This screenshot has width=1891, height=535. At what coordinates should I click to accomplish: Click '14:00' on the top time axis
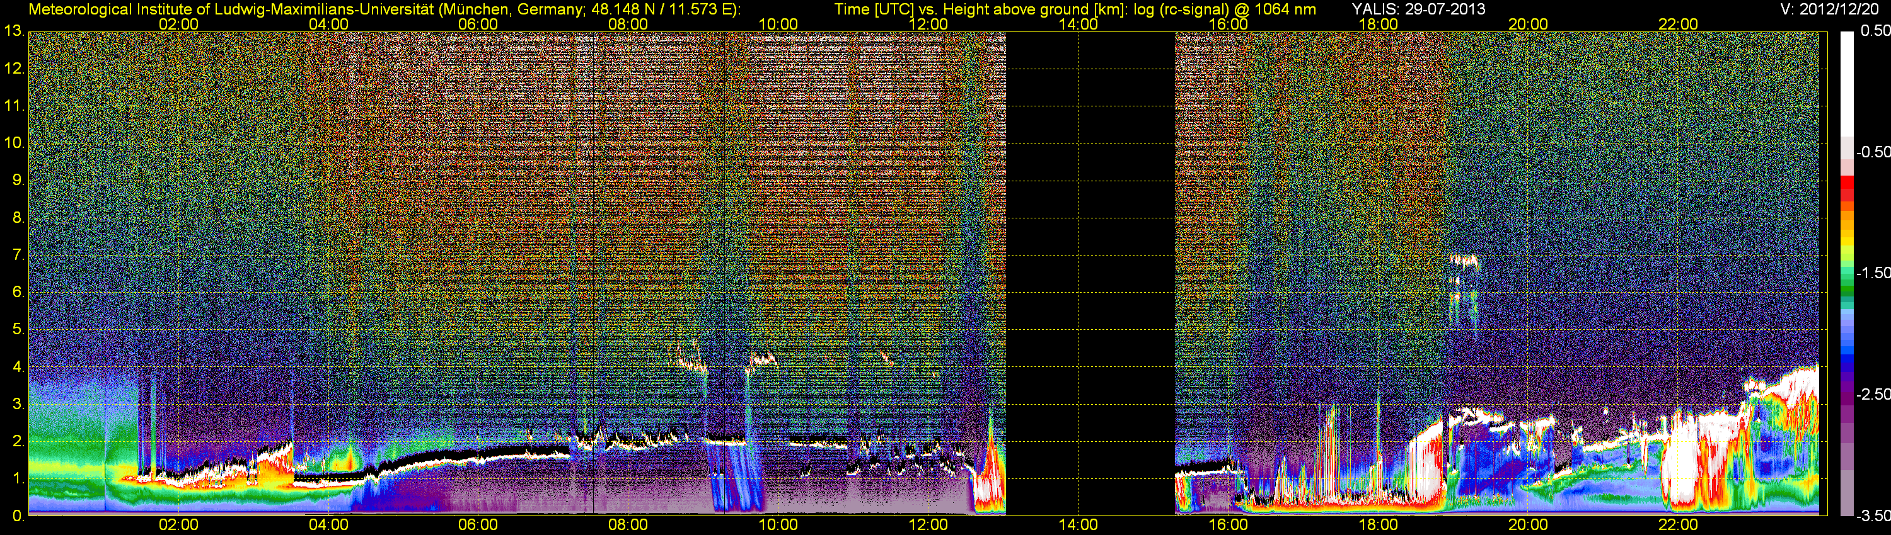(1079, 24)
